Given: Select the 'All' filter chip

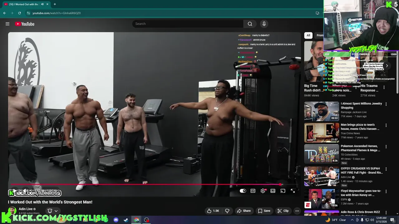Looking at the screenshot, I should click(308, 35).
